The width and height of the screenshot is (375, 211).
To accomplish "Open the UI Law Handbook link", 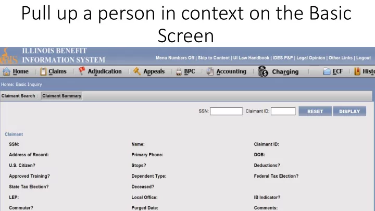I will tap(251, 58).
